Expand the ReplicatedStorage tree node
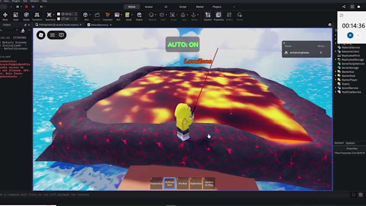This screenshot has height=206, width=366. 336,60
